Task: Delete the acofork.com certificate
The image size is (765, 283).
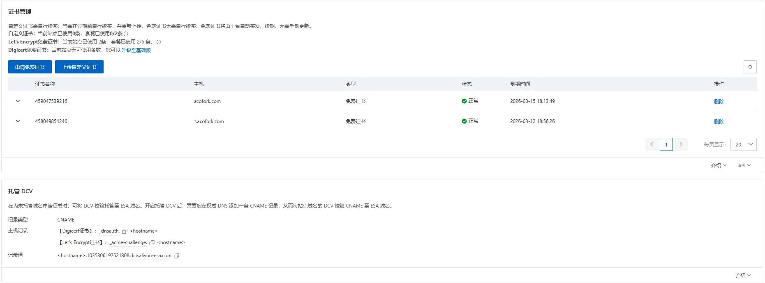Action: [719, 101]
